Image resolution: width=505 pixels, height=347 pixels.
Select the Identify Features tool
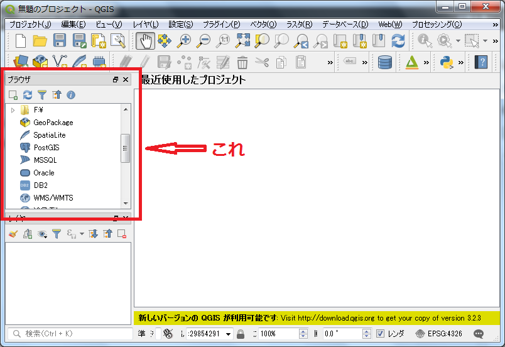(x=425, y=41)
